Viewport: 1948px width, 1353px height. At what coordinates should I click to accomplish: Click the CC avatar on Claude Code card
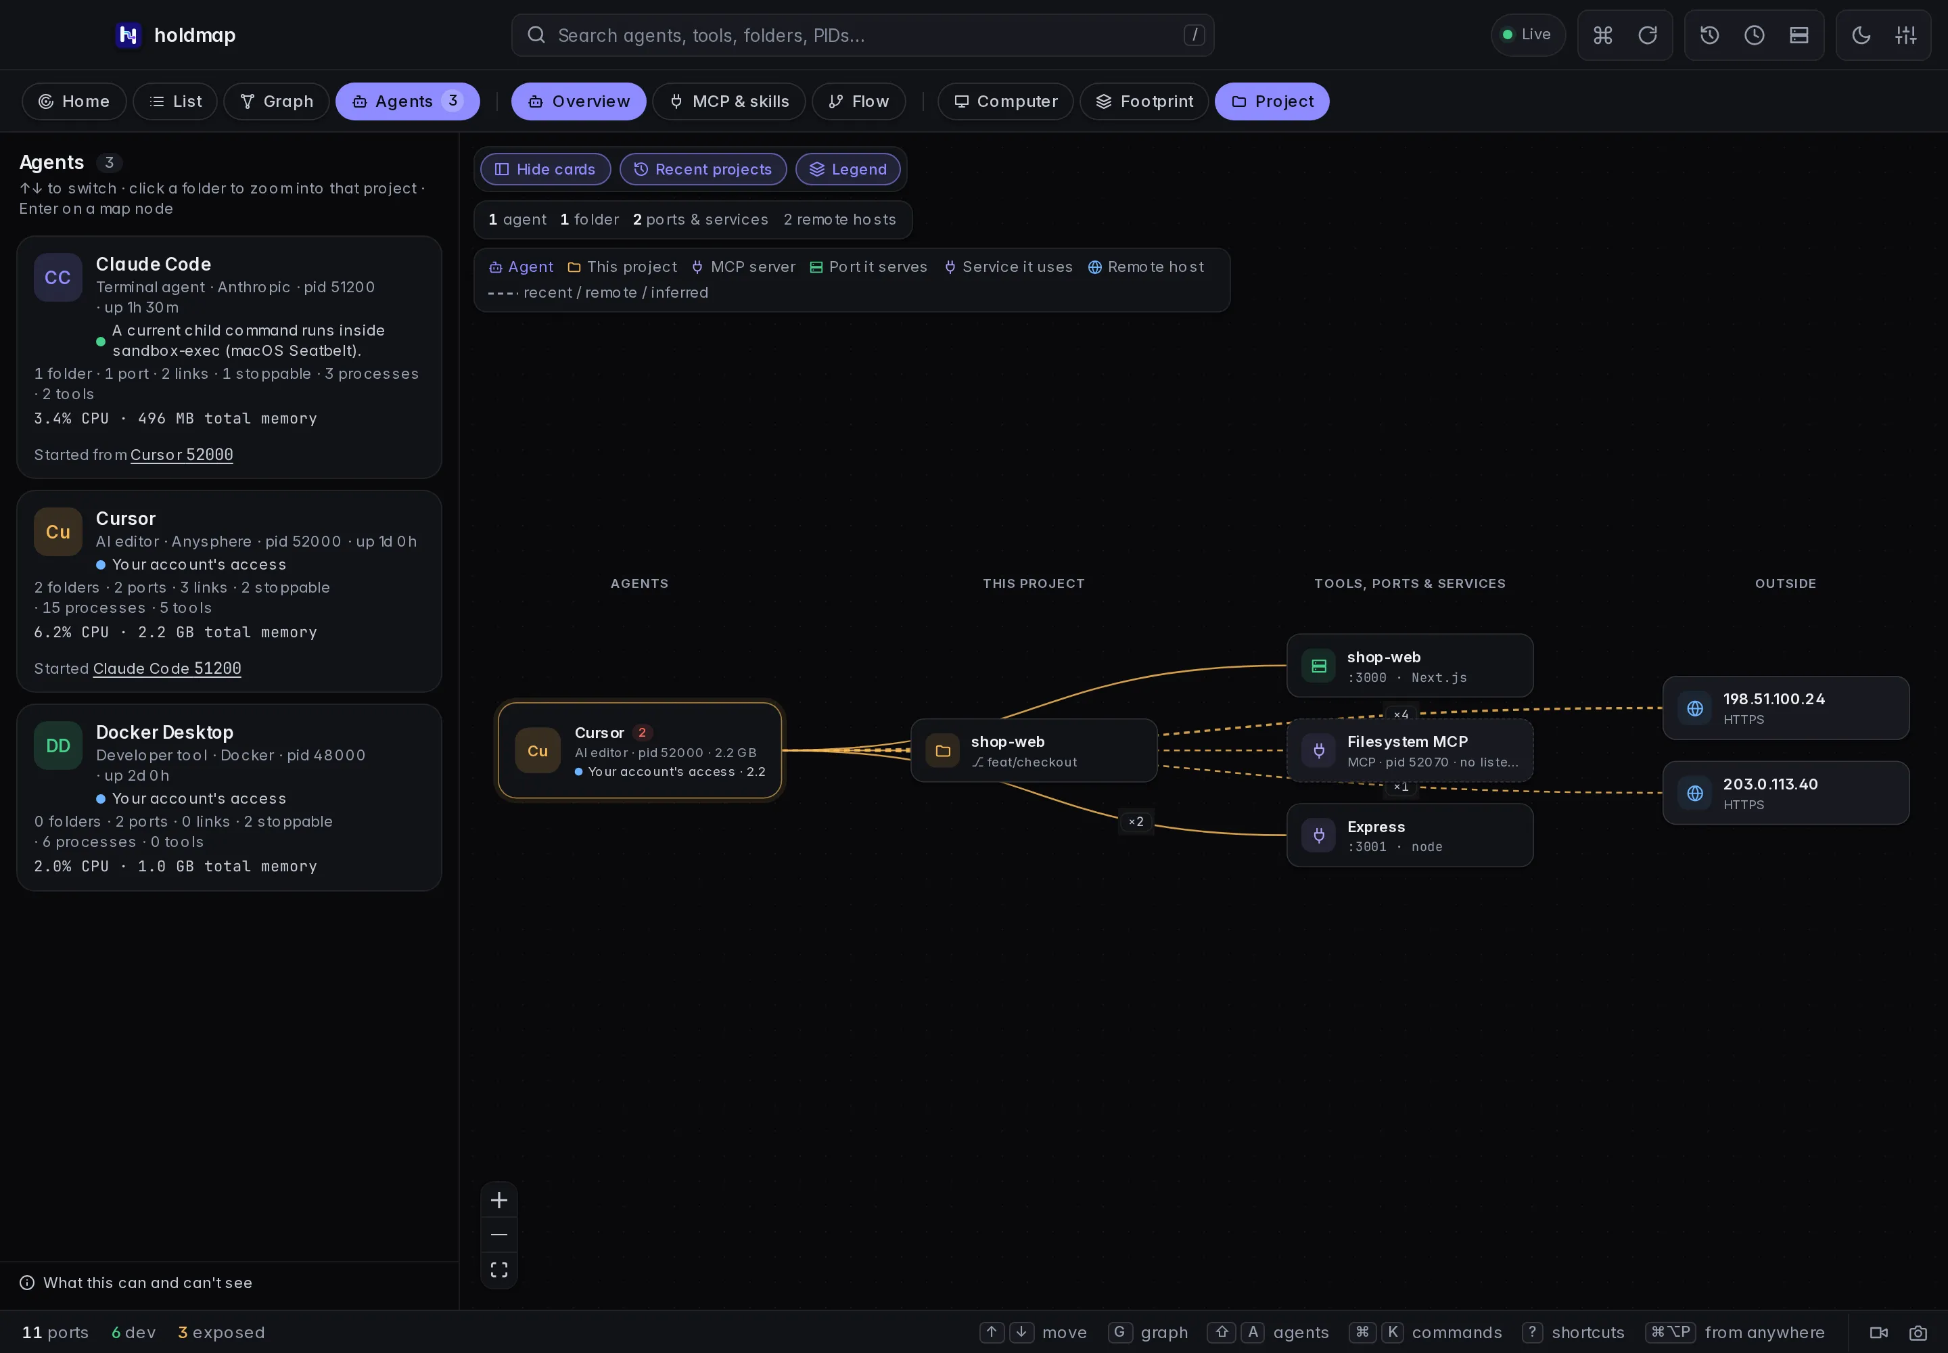tap(57, 277)
